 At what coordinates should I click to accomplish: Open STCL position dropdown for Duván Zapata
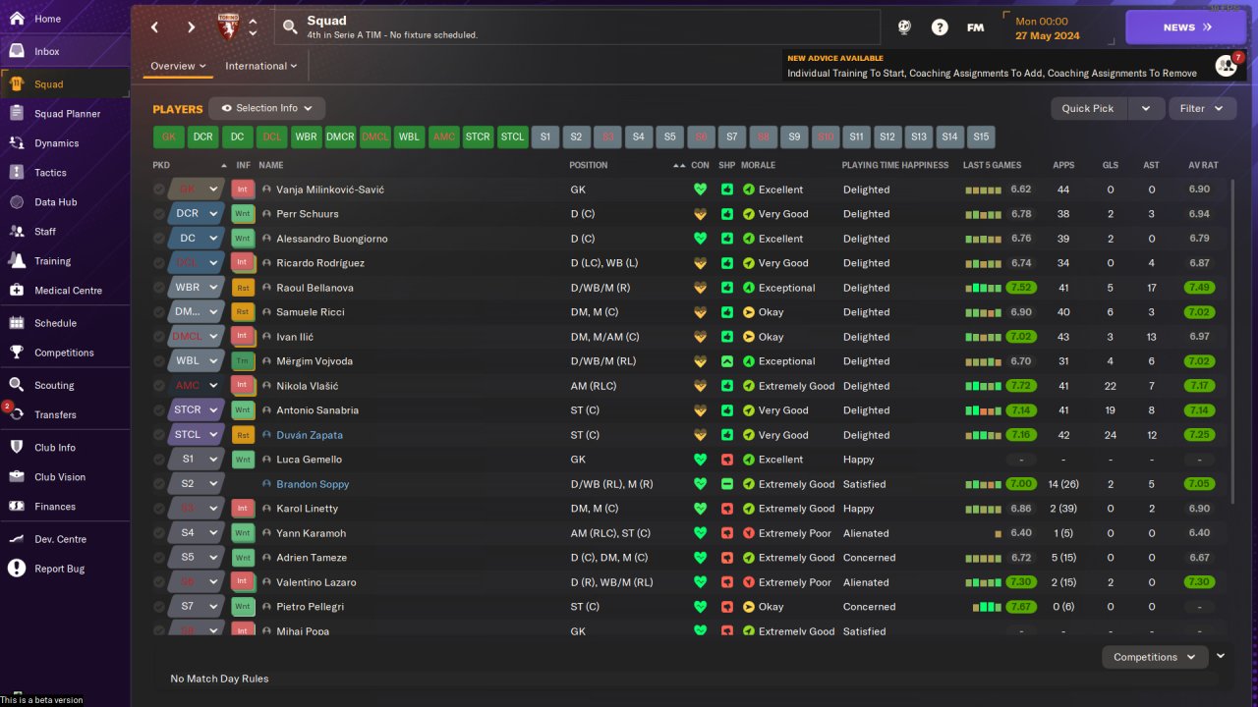(197, 435)
